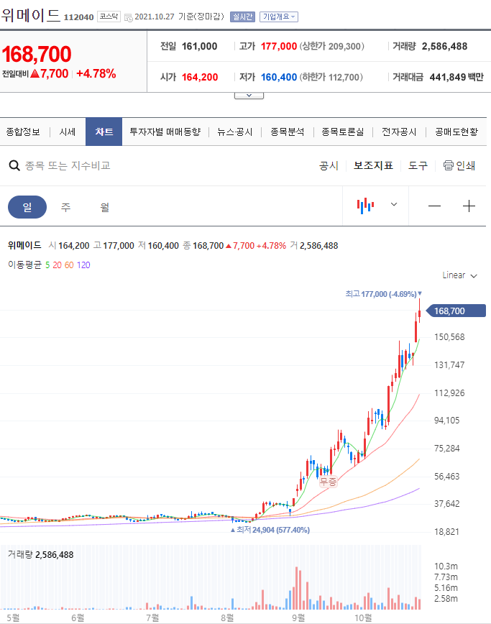Open the candlestick chart type icon
The image size is (491, 624).
point(365,206)
